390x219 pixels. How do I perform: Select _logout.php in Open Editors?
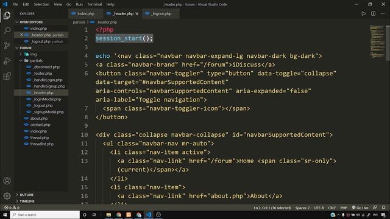[x=41, y=41]
